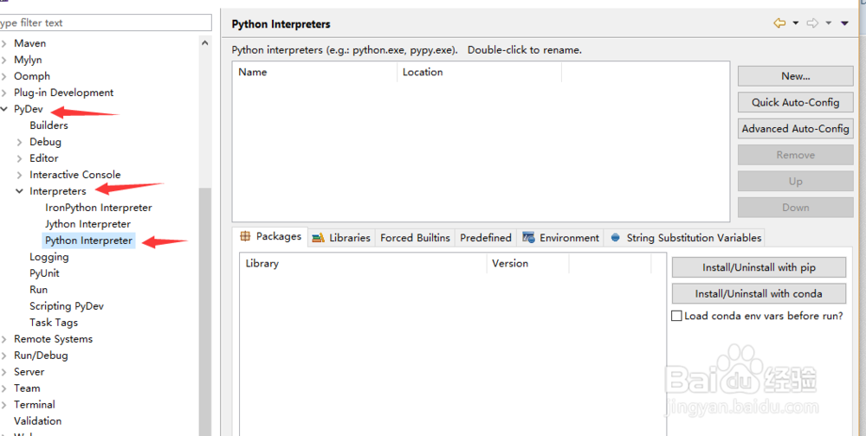This screenshot has width=866, height=436.
Task: Open the back history dropdown arrow
Action: (x=795, y=23)
